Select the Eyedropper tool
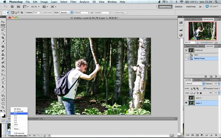 3,42
